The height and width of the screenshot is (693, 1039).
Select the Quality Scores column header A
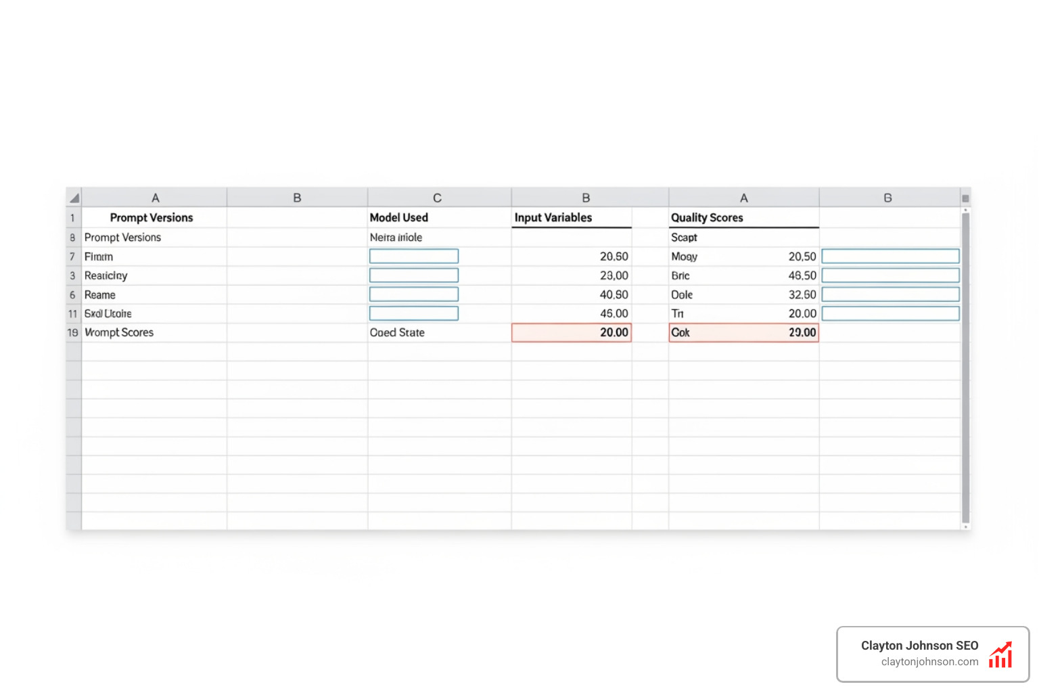coord(743,197)
